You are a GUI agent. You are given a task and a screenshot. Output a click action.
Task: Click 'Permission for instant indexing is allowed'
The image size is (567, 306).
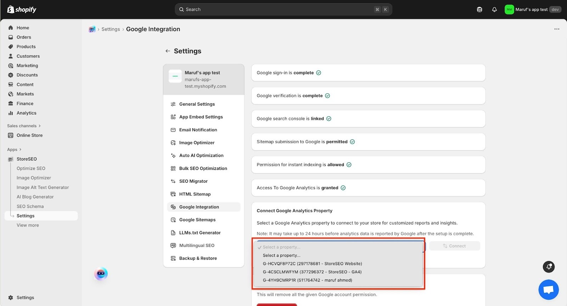click(x=368, y=165)
